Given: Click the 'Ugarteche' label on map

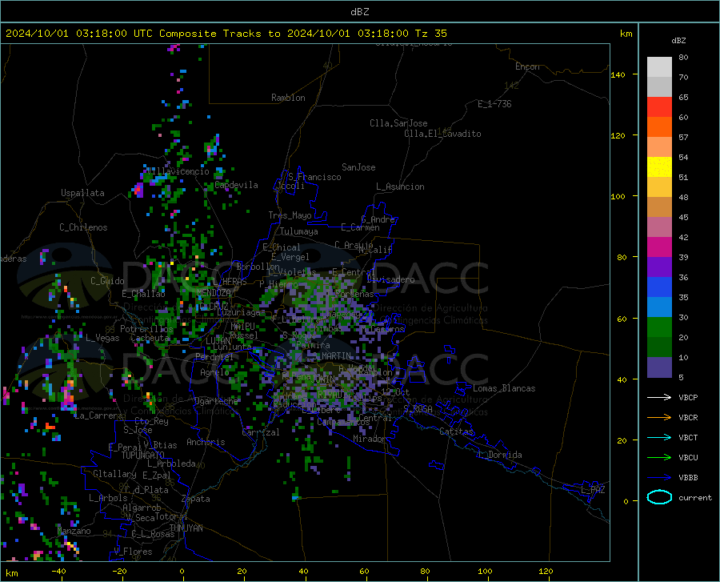Looking at the screenshot, I should coord(216,401).
